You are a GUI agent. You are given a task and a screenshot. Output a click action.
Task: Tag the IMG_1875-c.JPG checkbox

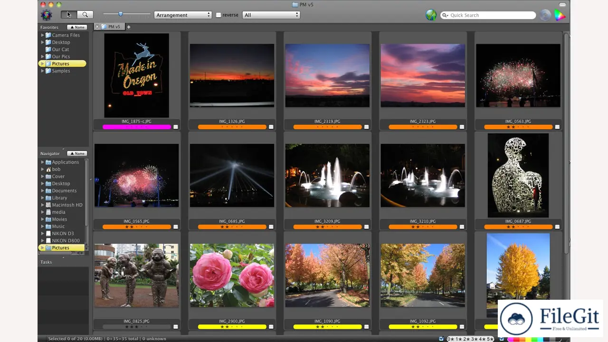[175, 127]
